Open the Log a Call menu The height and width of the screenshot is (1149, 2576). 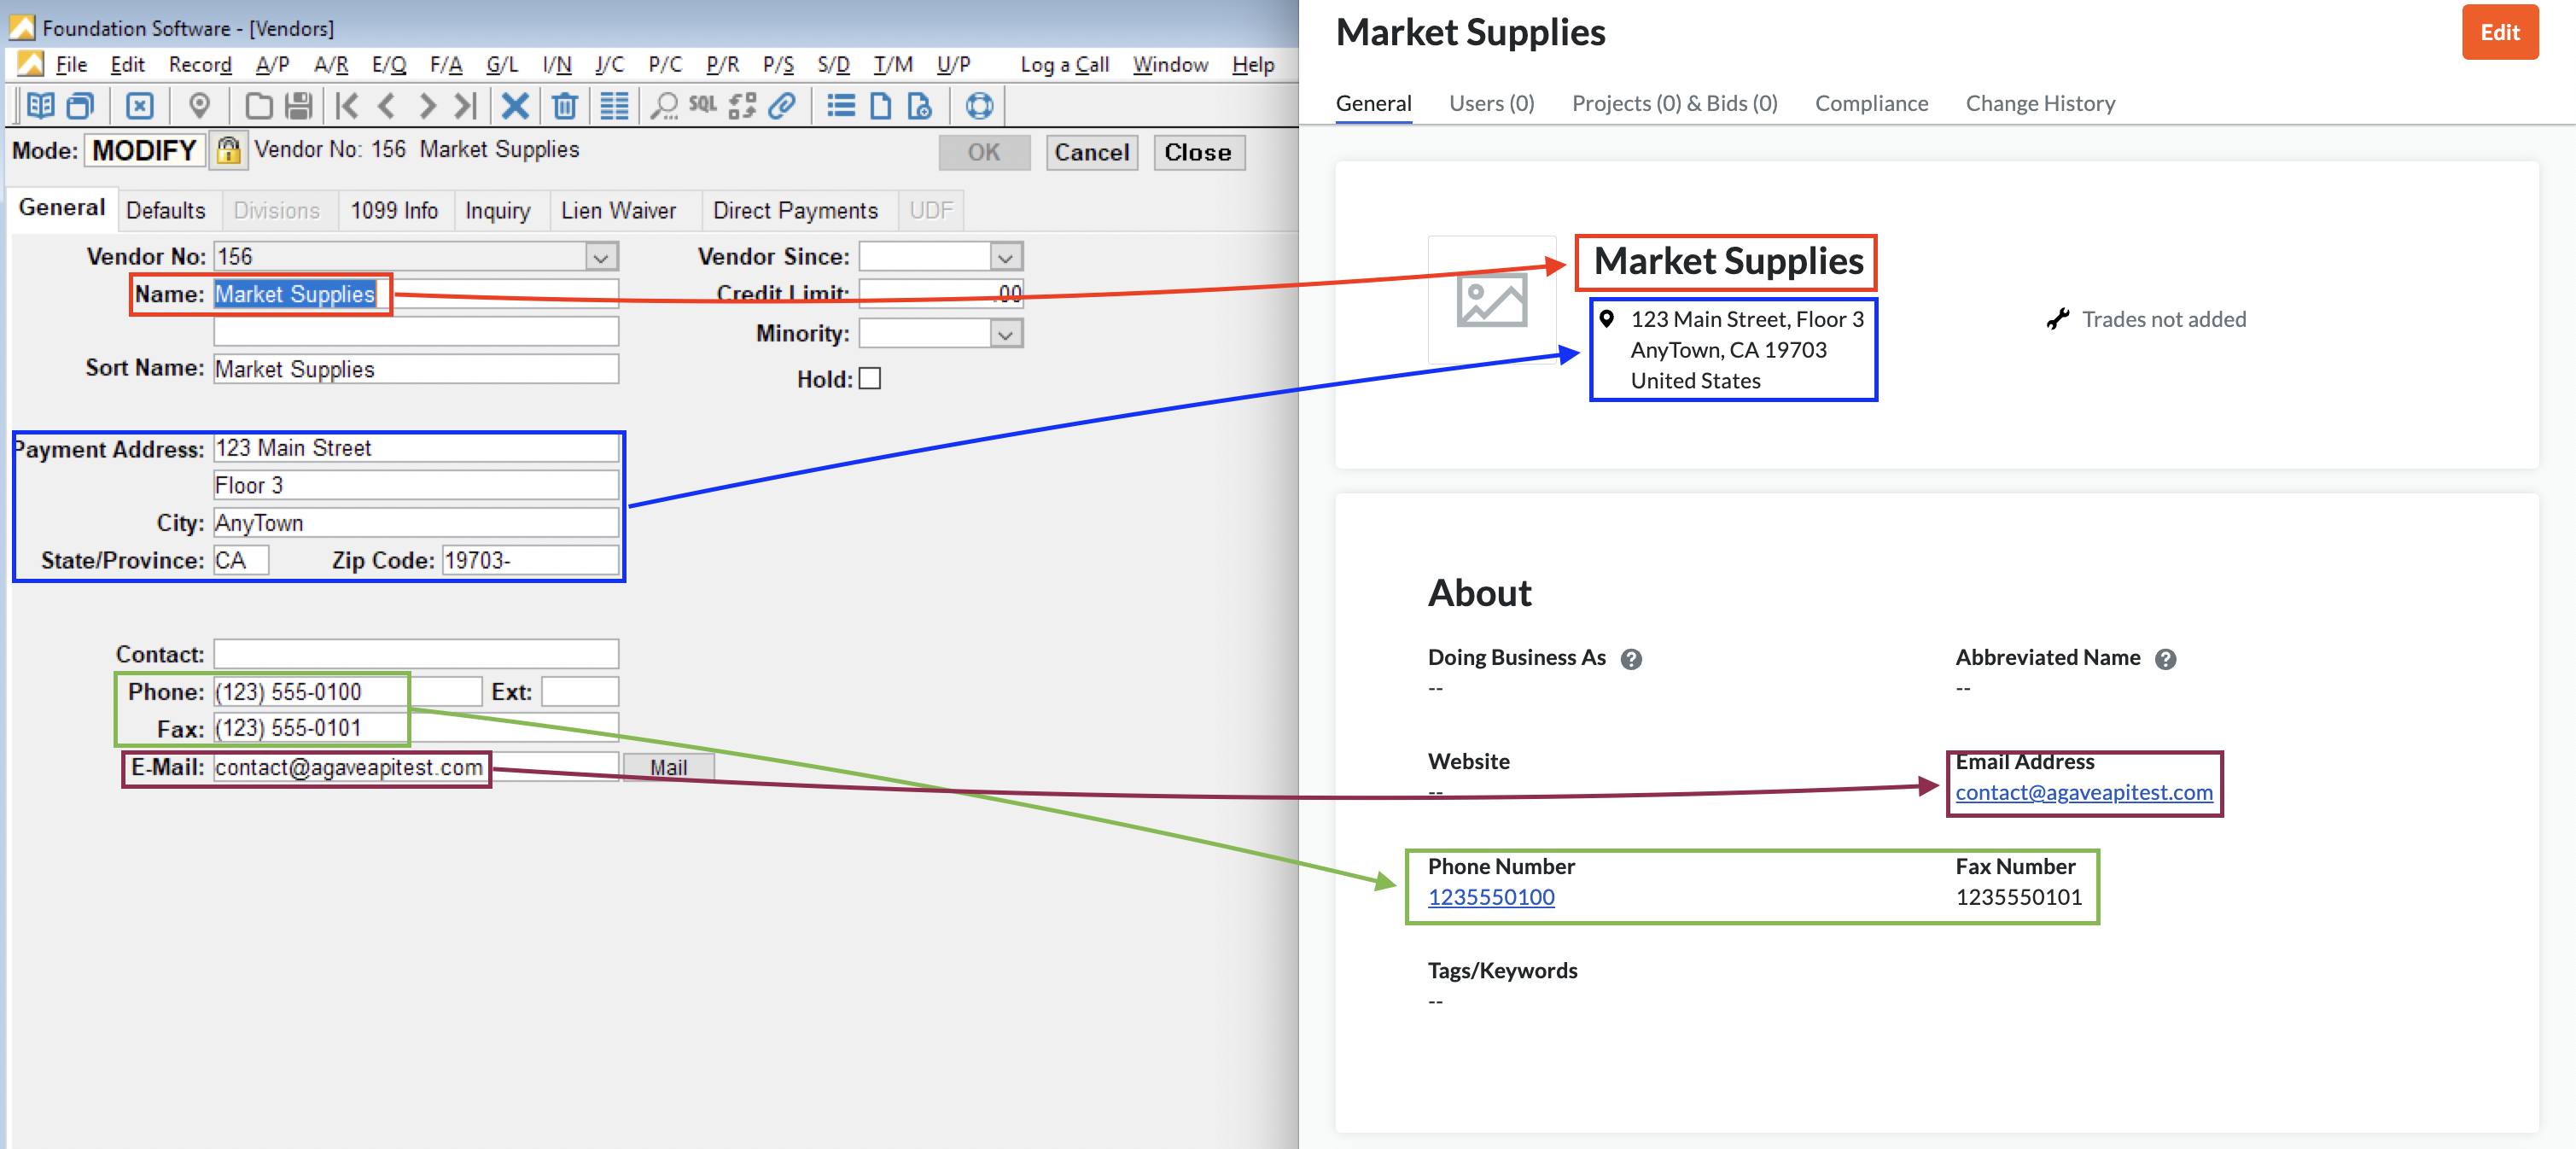[1064, 65]
